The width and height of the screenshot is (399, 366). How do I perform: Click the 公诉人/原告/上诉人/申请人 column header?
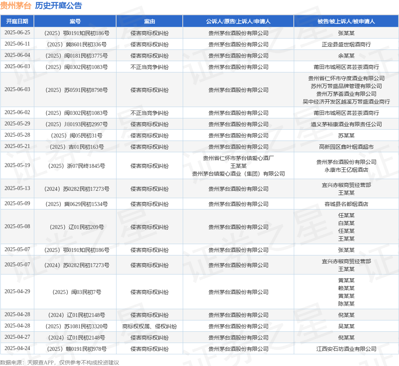(238, 21)
